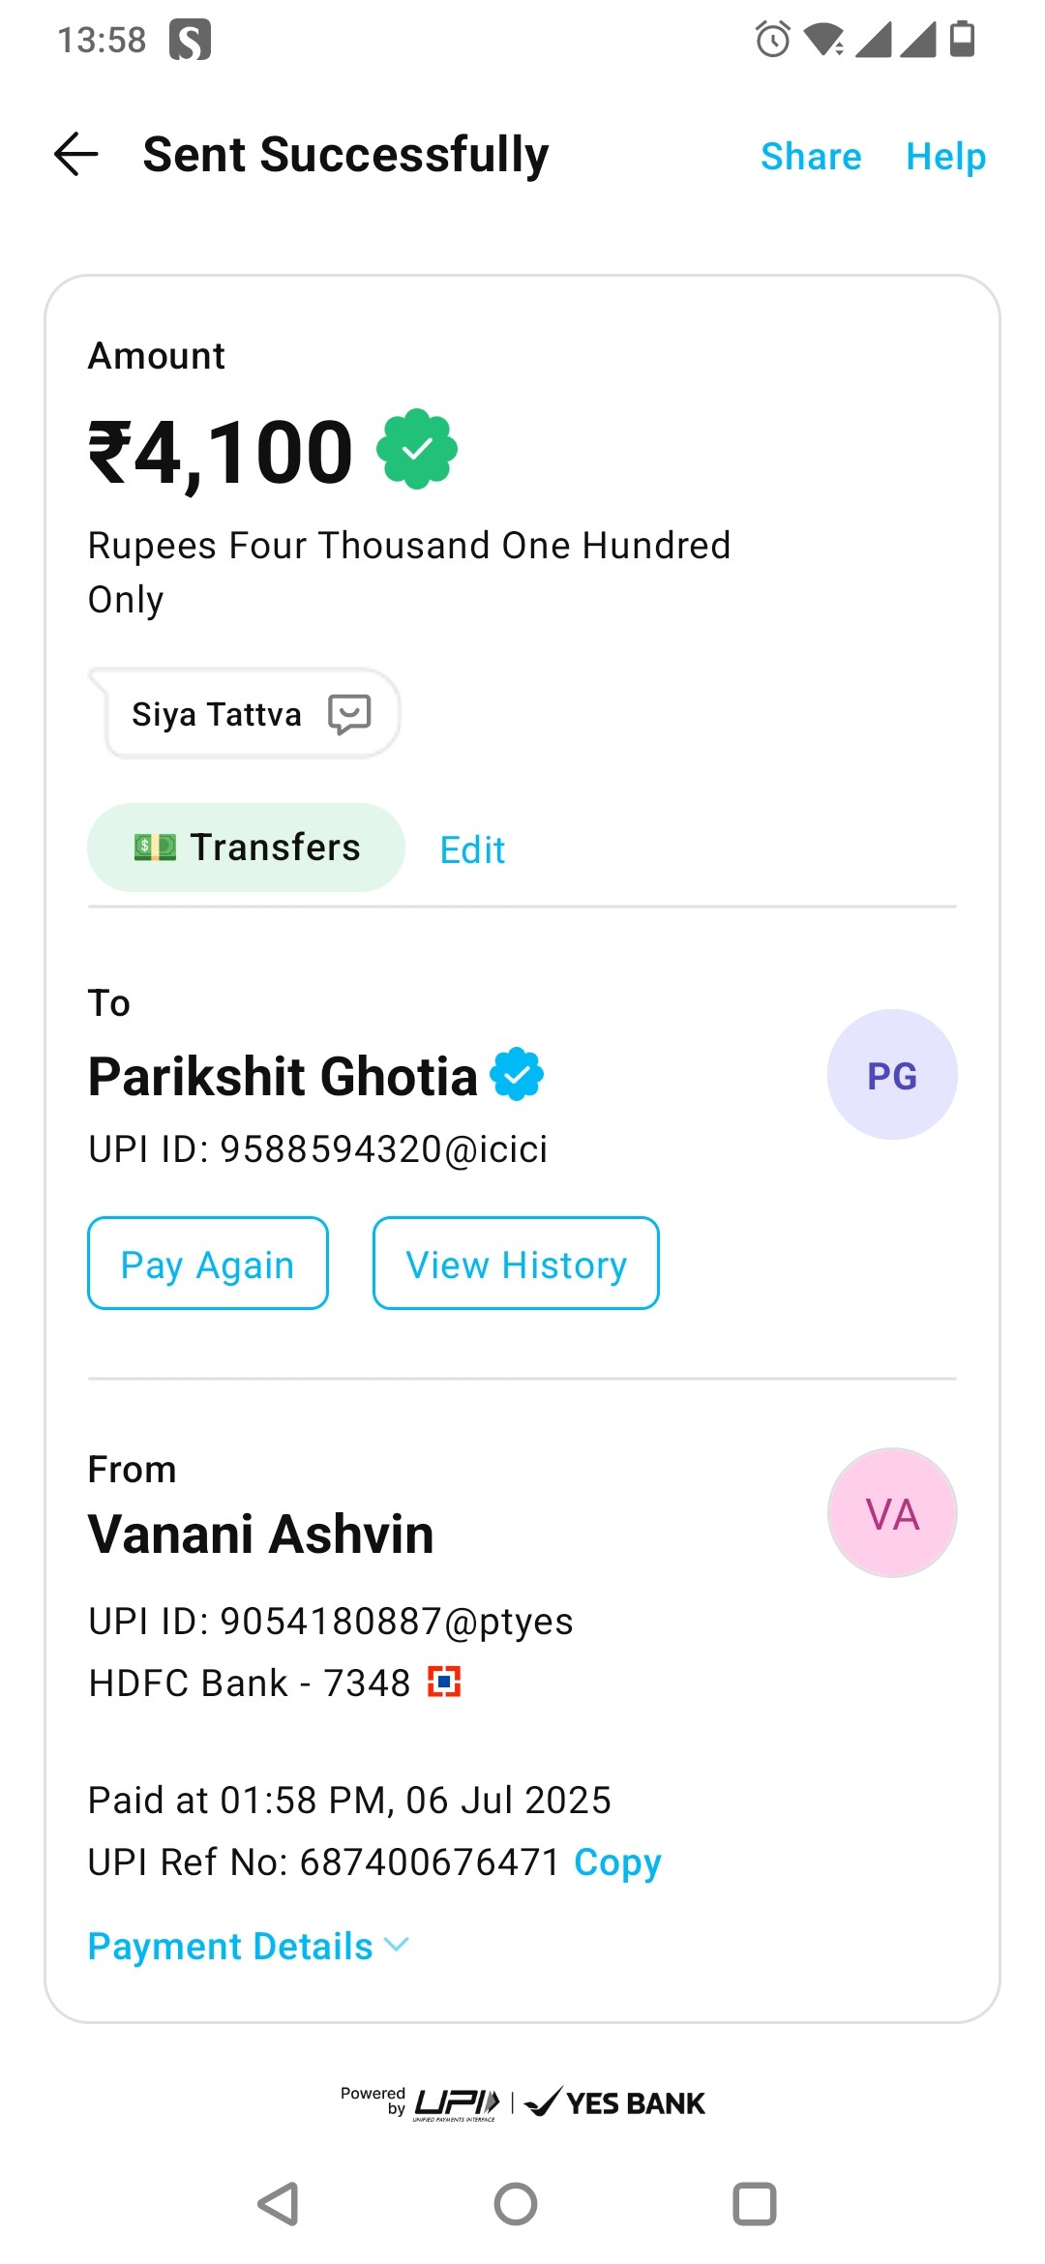The height and width of the screenshot is (2264, 1045).
Task: Tap the Siya Tattva note bubble
Action: 245,714
